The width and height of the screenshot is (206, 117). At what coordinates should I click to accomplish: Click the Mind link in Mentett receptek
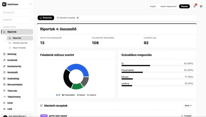pos(188,105)
